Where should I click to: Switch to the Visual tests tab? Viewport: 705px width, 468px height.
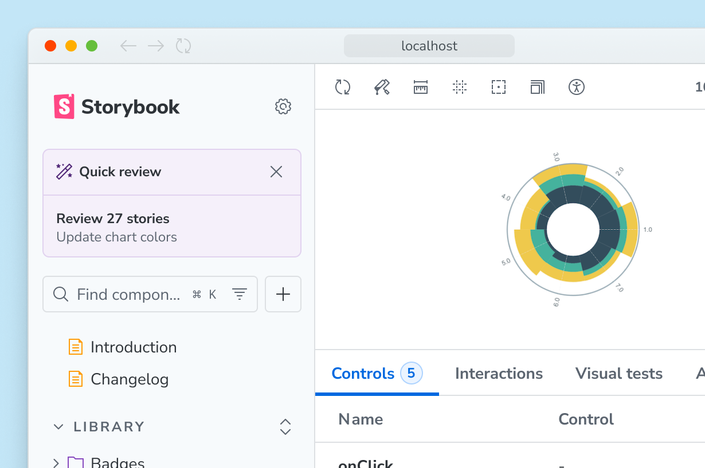[x=619, y=374]
